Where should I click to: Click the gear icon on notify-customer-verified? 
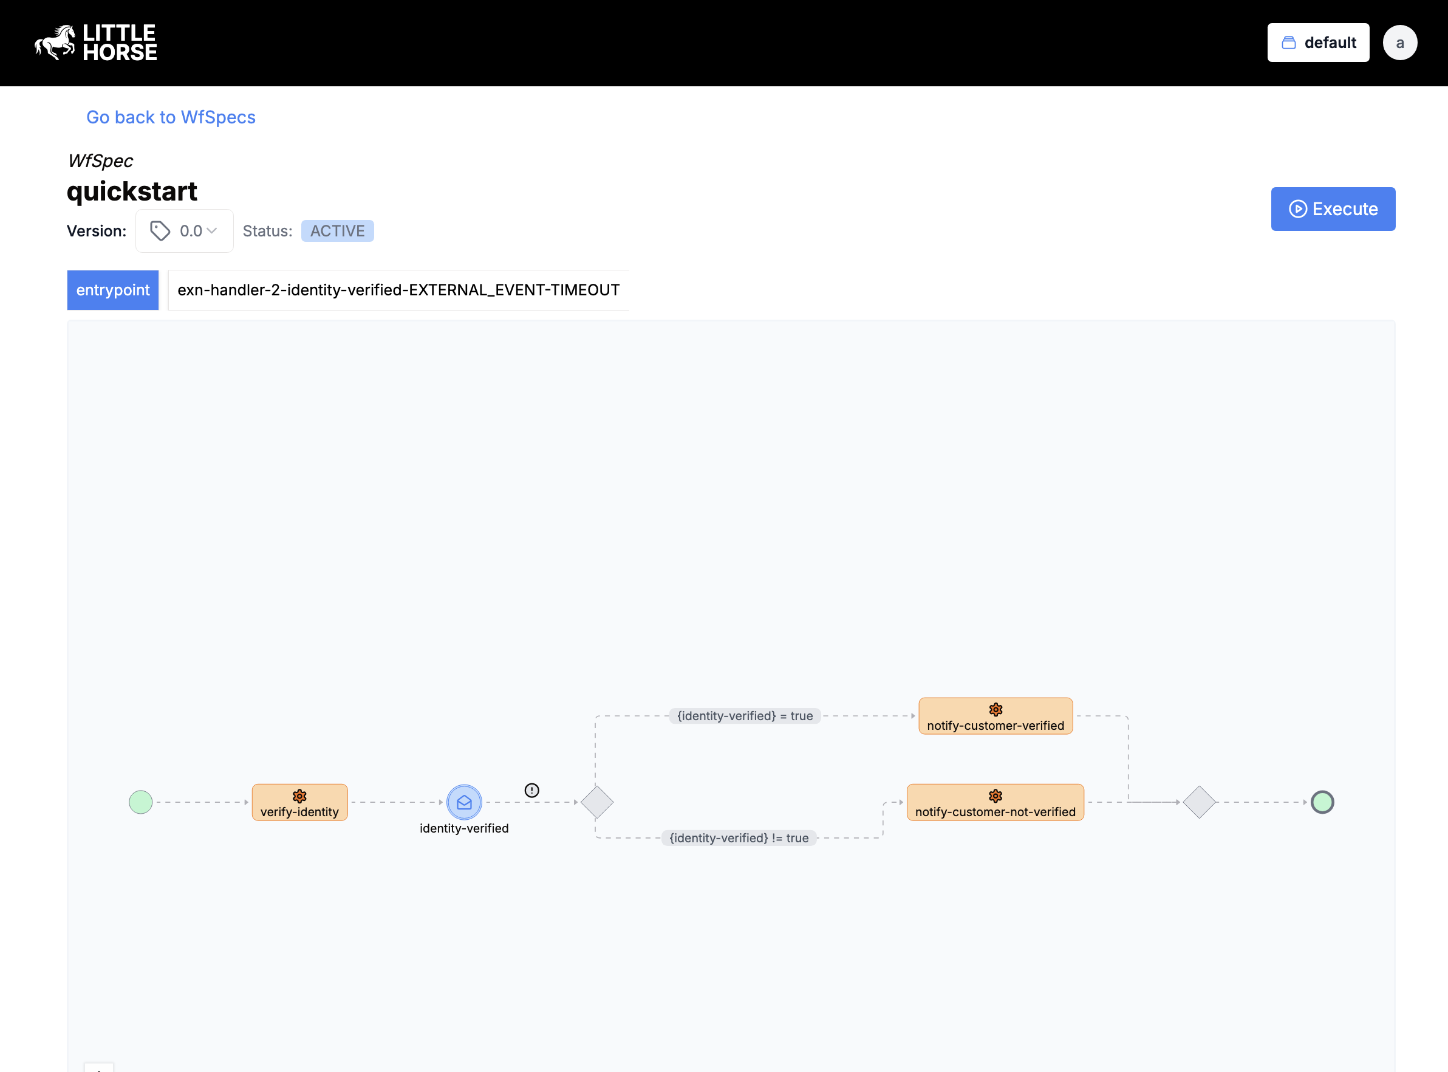[x=995, y=709]
